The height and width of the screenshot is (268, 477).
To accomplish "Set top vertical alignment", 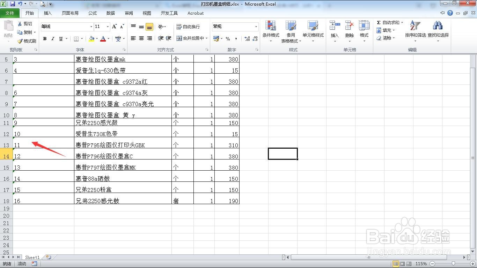I will point(133,27).
